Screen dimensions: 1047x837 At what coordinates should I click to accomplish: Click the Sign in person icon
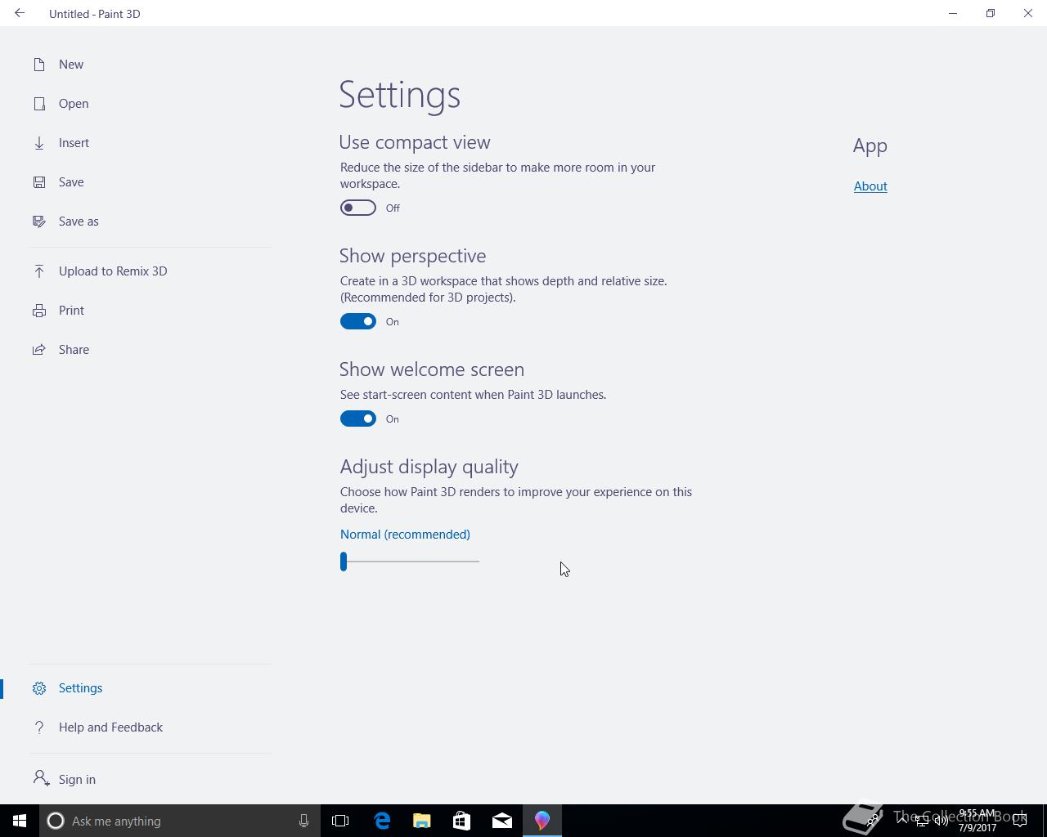pyautogui.click(x=41, y=779)
